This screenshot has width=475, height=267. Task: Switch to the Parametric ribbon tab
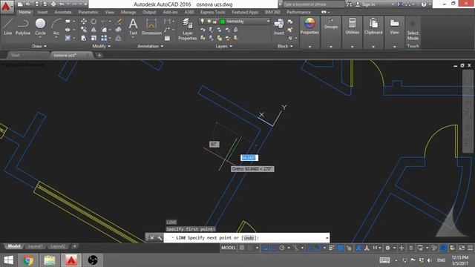(x=88, y=12)
